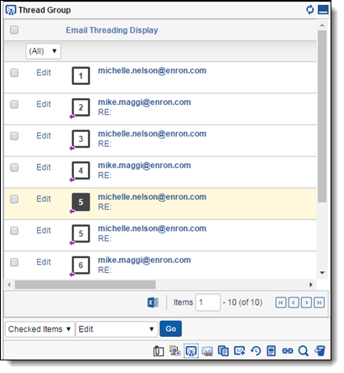This screenshot has height=373, width=344.
Task: Open the Checked Items dropdown
Action: click(40, 329)
